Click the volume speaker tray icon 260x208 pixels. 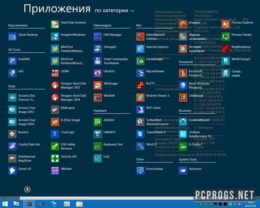(240, 204)
